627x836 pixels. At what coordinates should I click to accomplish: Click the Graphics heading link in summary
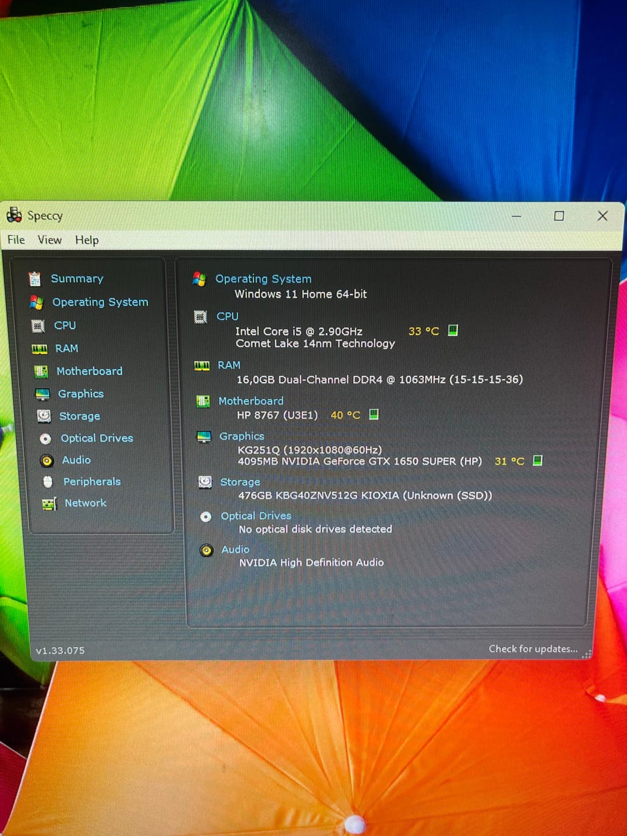tap(242, 436)
